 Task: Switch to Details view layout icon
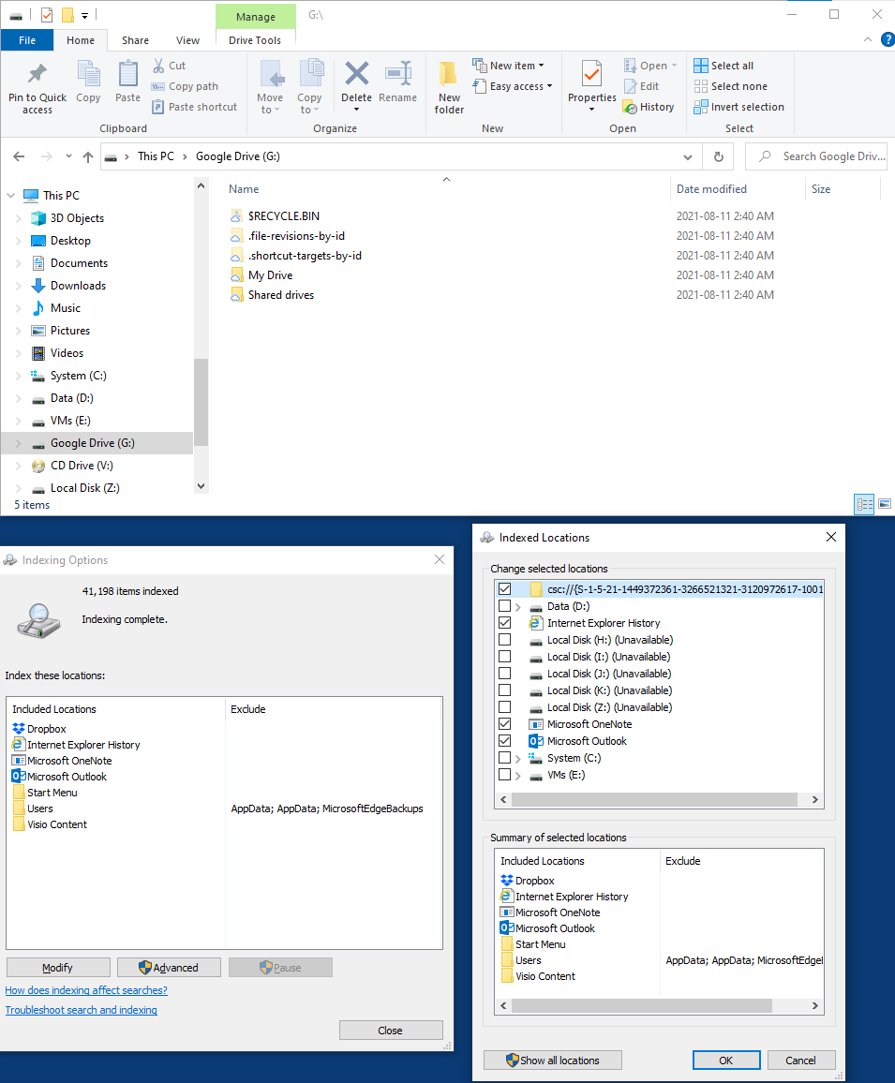tap(865, 504)
